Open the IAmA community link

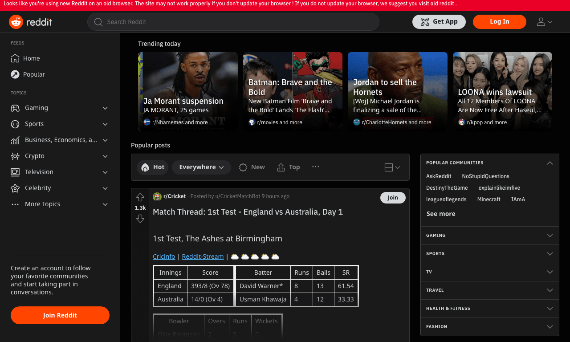(x=518, y=199)
